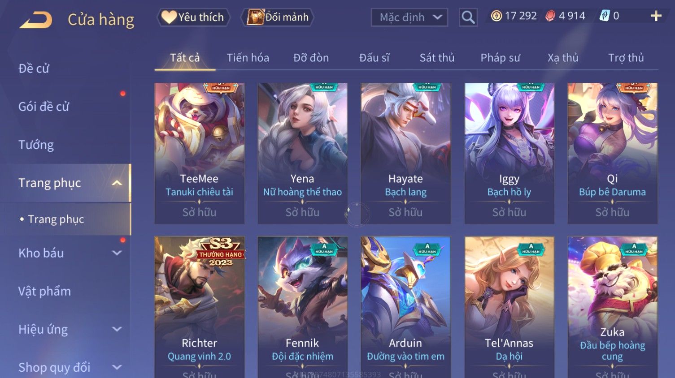
Task: Select TeeMee Tanuki chiêu tài skin card
Action: coord(199,153)
